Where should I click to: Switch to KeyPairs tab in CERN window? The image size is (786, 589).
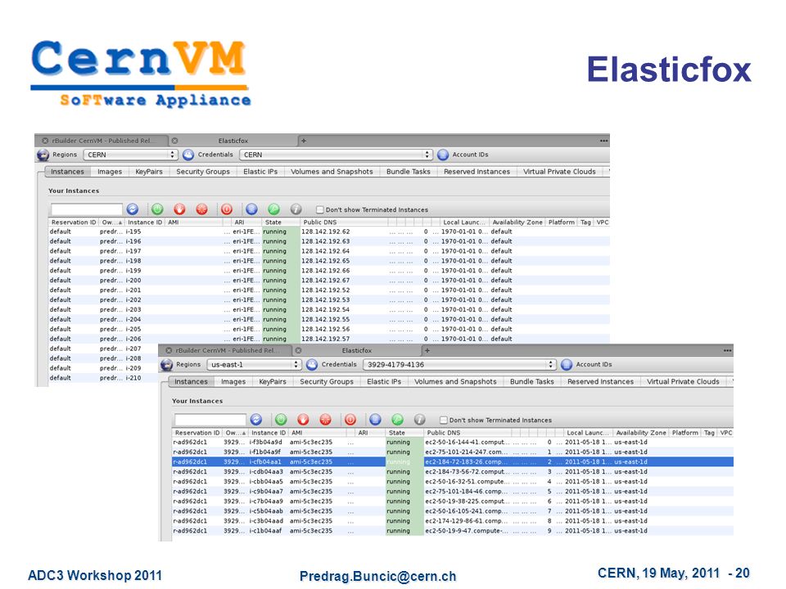click(149, 171)
